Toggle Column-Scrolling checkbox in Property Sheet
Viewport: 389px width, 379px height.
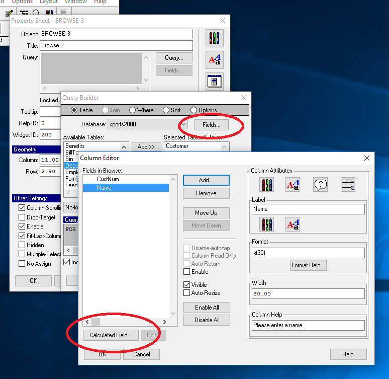pyautogui.click(x=22, y=208)
